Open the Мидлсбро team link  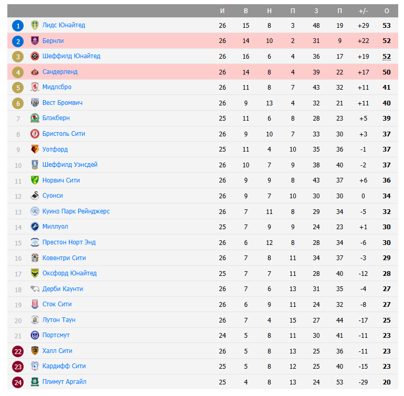pyautogui.click(x=57, y=87)
